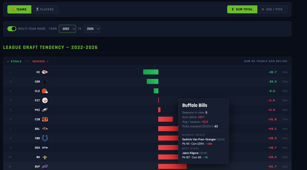Click the BUF red reaches bar
This screenshot has width=307, height=170.
(x=172, y=167)
